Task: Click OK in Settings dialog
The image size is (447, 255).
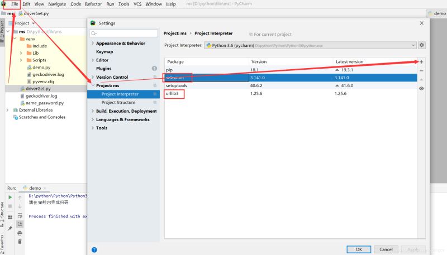Action: pyautogui.click(x=359, y=249)
